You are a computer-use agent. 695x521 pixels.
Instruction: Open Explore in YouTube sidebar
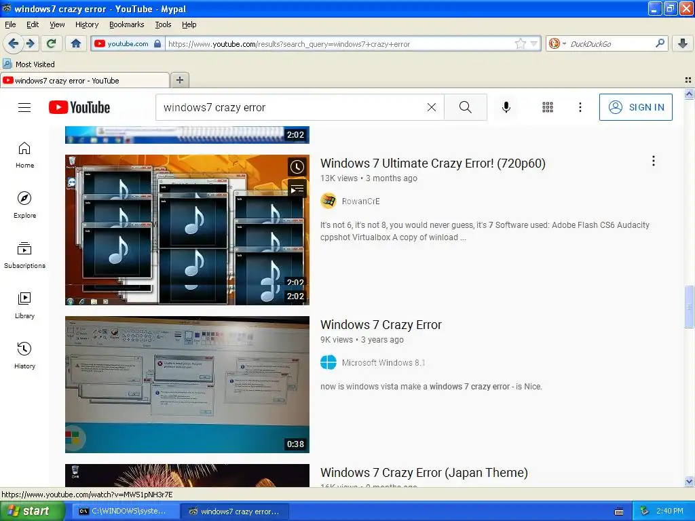click(24, 205)
